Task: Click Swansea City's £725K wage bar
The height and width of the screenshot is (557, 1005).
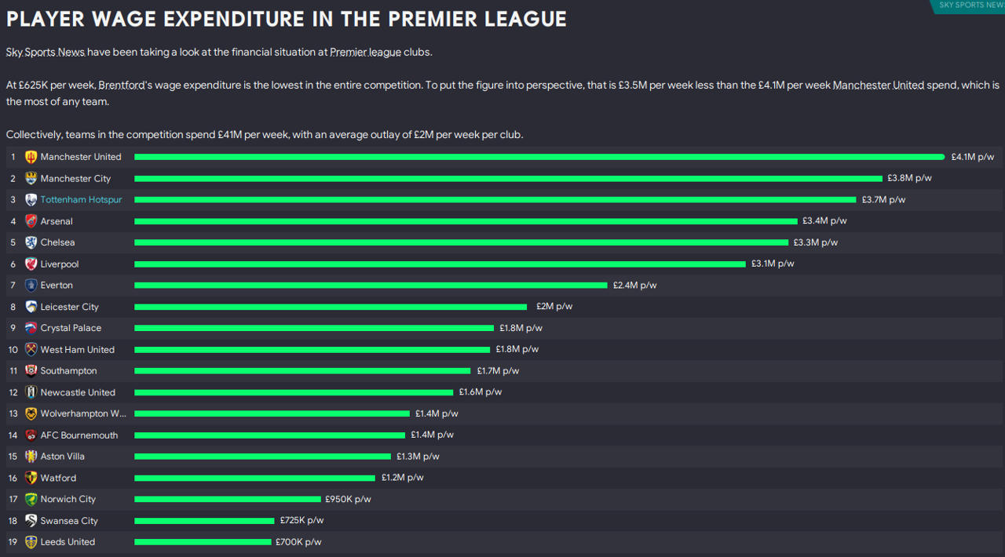Action: tap(204, 520)
